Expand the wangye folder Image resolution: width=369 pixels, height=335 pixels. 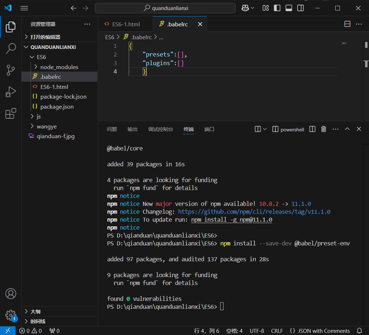pos(46,126)
